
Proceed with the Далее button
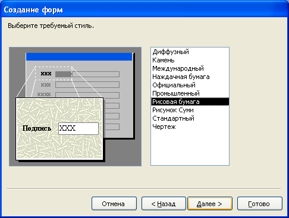210,204
